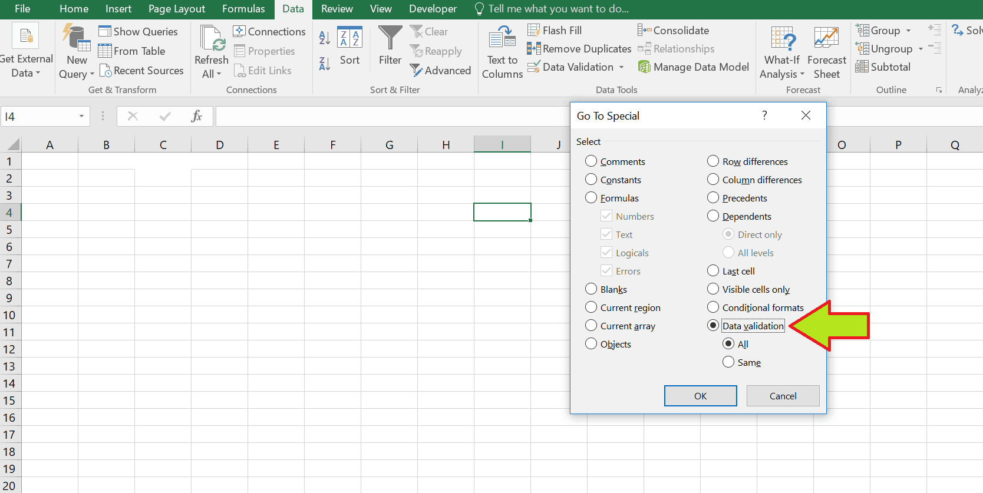Click the Forecast Sheet icon
The width and height of the screenshot is (983, 493).
click(x=826, y=52)
